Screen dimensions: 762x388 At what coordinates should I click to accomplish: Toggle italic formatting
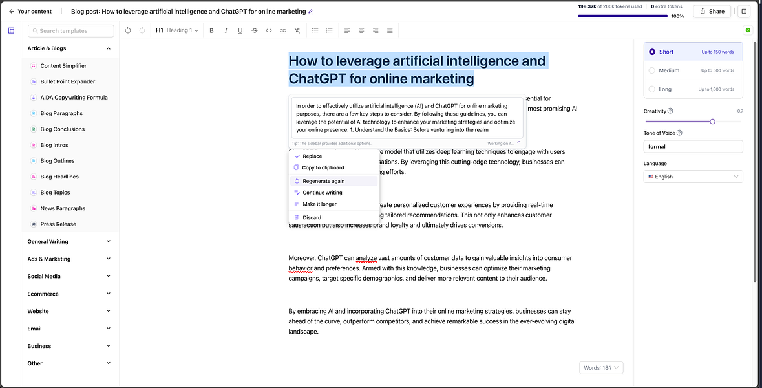(x=226, y=30)
